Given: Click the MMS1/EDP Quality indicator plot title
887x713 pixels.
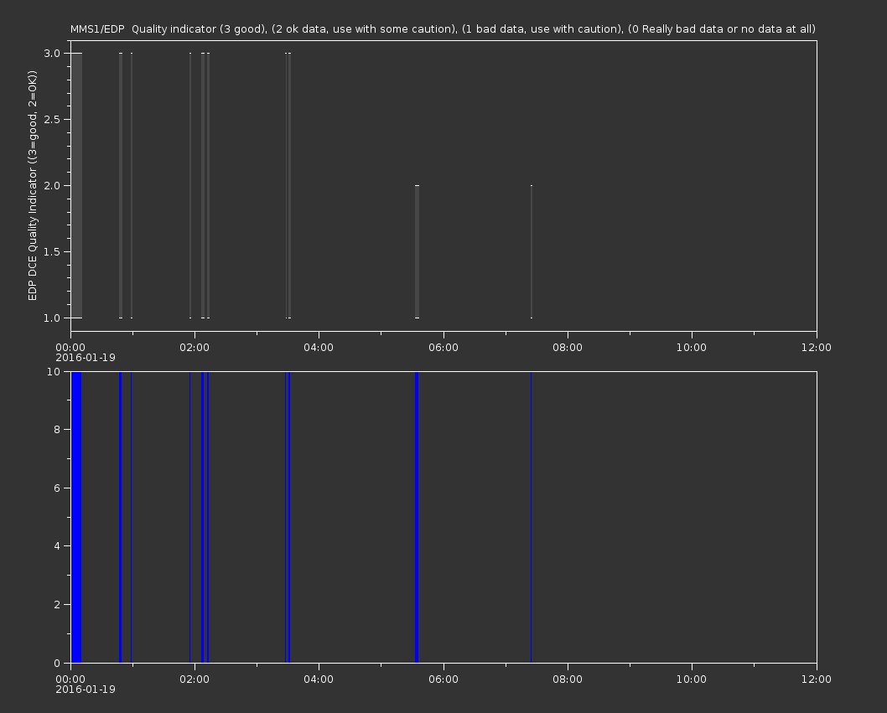Looking at the screenshot, I should point(443,28).
